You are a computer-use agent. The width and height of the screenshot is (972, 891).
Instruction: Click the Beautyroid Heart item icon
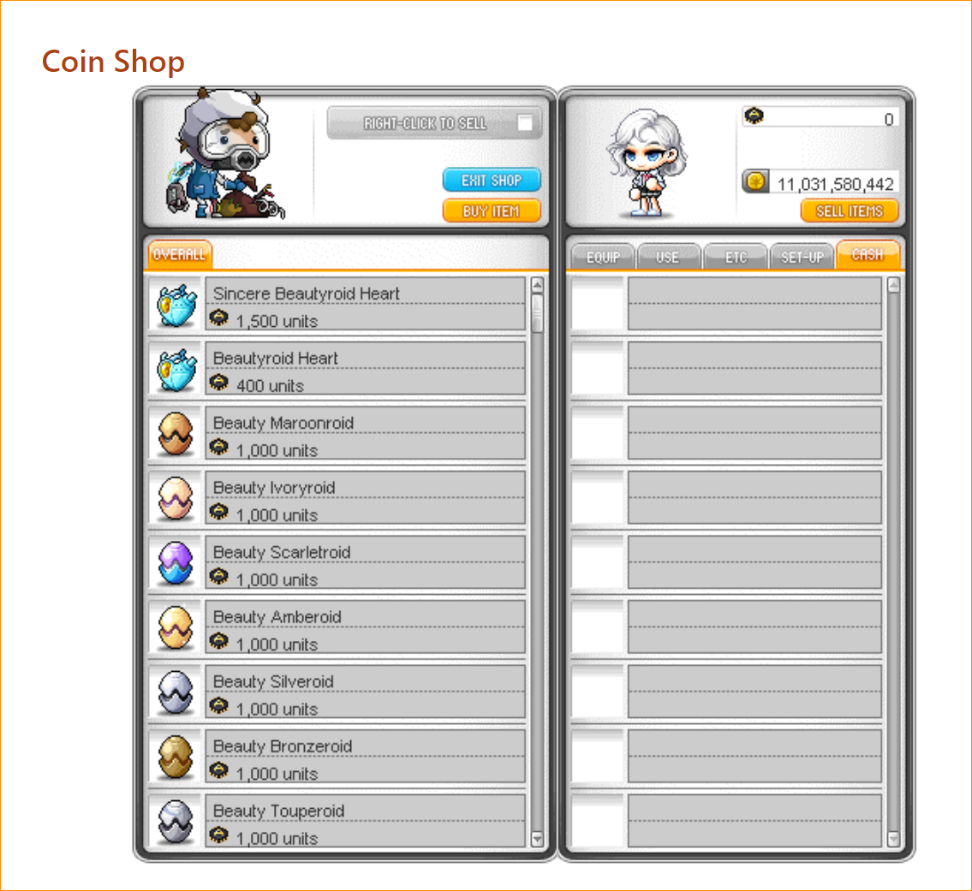[176, 370]
